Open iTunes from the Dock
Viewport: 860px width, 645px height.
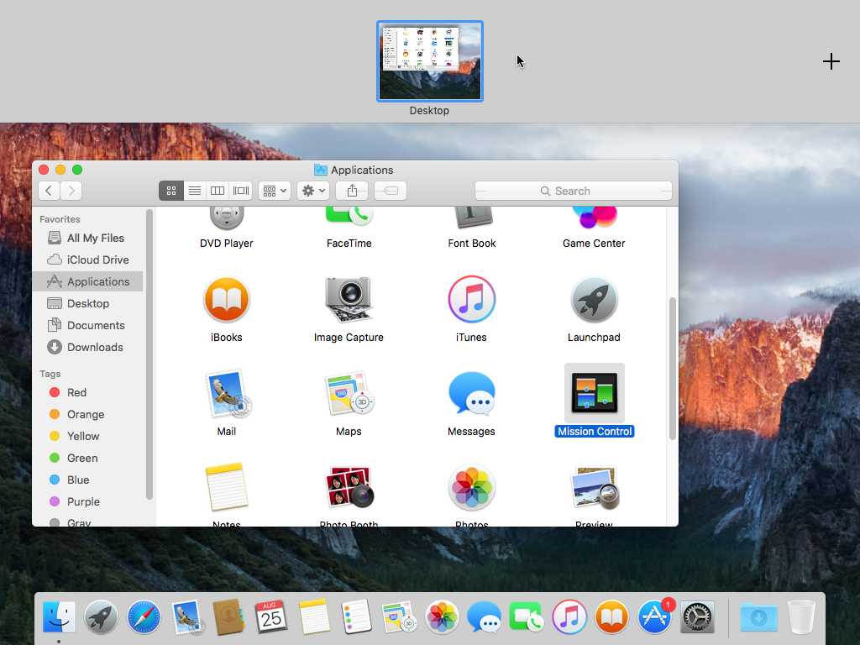pos(569,616)
